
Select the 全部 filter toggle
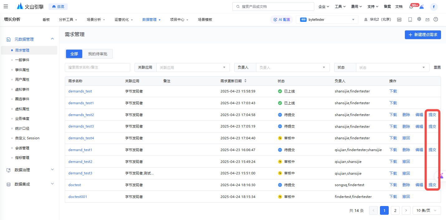(x=74, y=54)
